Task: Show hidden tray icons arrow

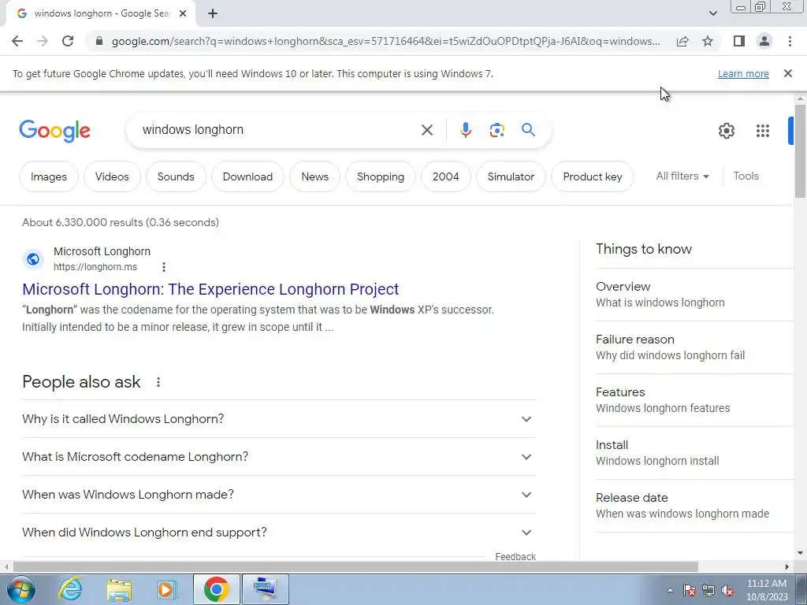Action: [670, 590]
